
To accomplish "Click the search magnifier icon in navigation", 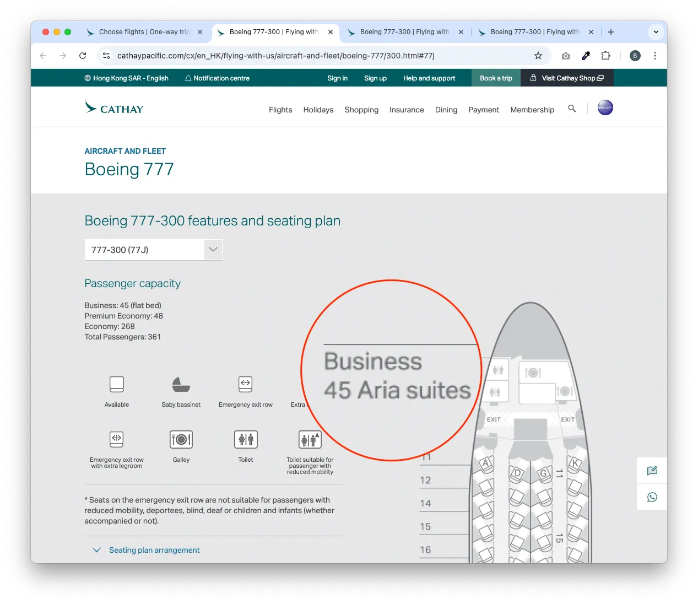I will [572, 109].
